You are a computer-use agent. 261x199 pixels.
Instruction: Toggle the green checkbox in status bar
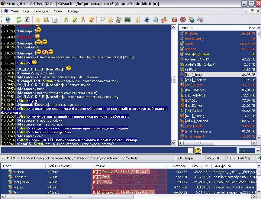pyautogui.click(x=258, y=158)
